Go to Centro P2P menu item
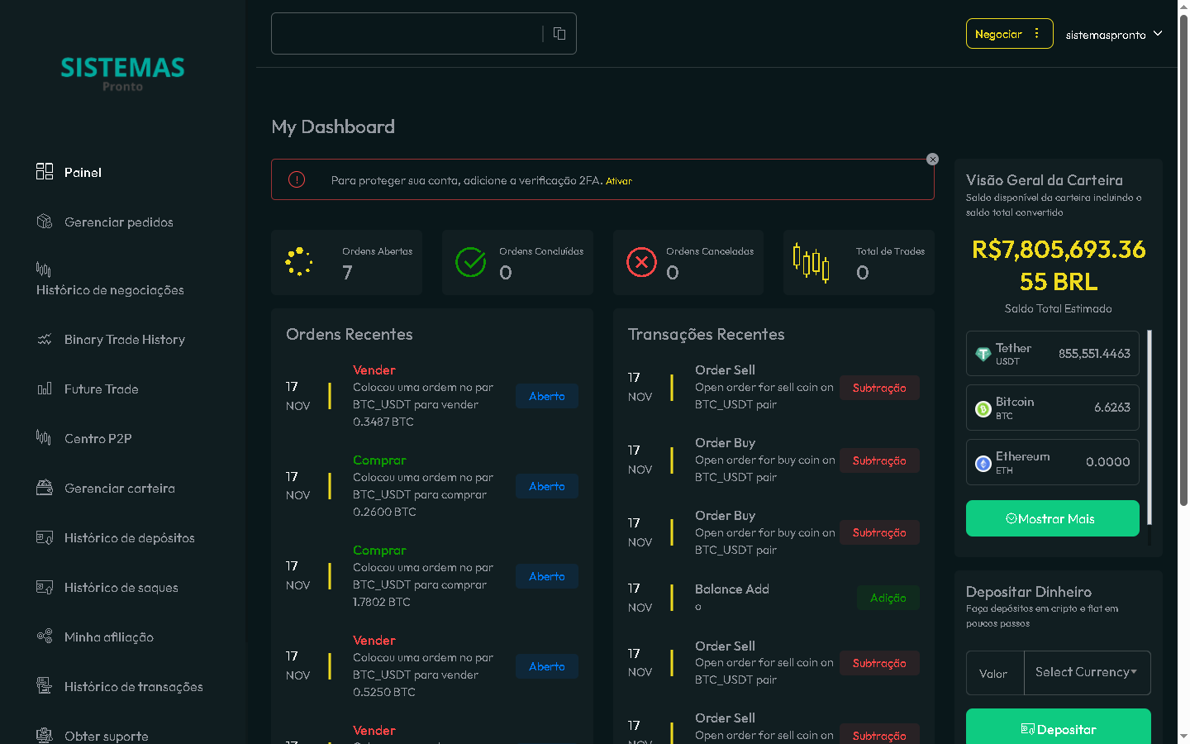Screen dimensions: 1190x744 pos(98,439)
